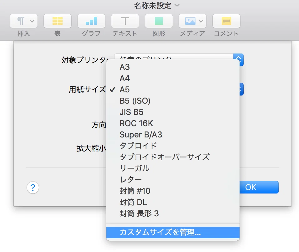This screenshot has height=252, width=299.
Task: Click the コメント (Comment) toolbar icon
Action: pos(226,21)
